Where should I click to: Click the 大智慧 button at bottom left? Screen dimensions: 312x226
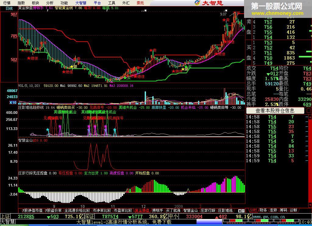coord(8,222)
